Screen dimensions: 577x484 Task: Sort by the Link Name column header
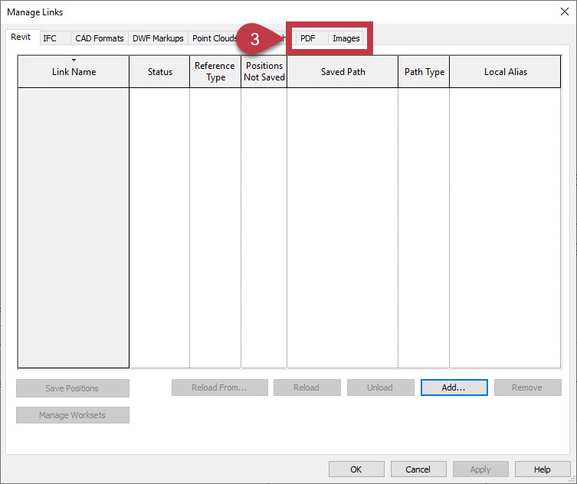click(x=74, y=72)
